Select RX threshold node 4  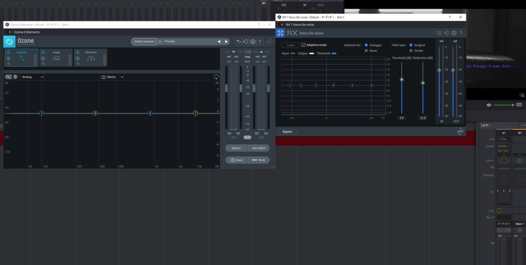[x=333, y=86]
